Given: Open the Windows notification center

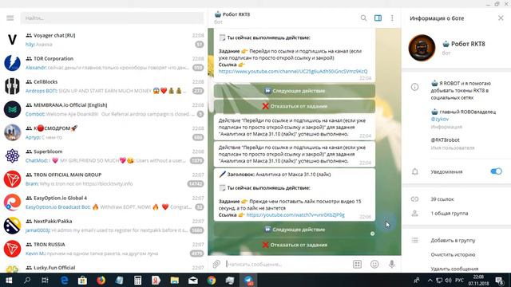Looking at the screenshot, I should (x=499, y=280).
